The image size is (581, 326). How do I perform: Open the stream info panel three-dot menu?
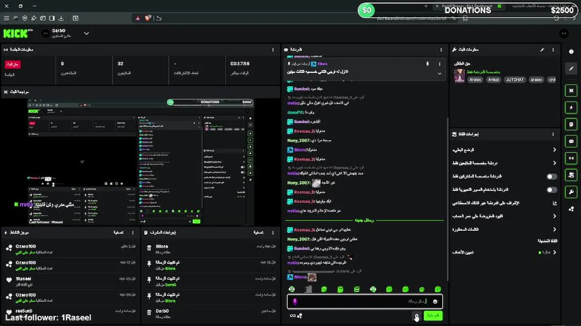pyautogui.click(x=553, y=50)
